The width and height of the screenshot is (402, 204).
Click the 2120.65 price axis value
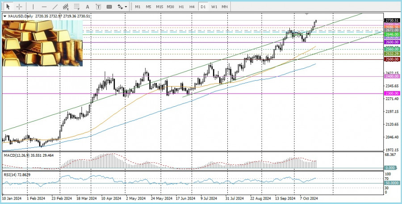pos(392,124)
